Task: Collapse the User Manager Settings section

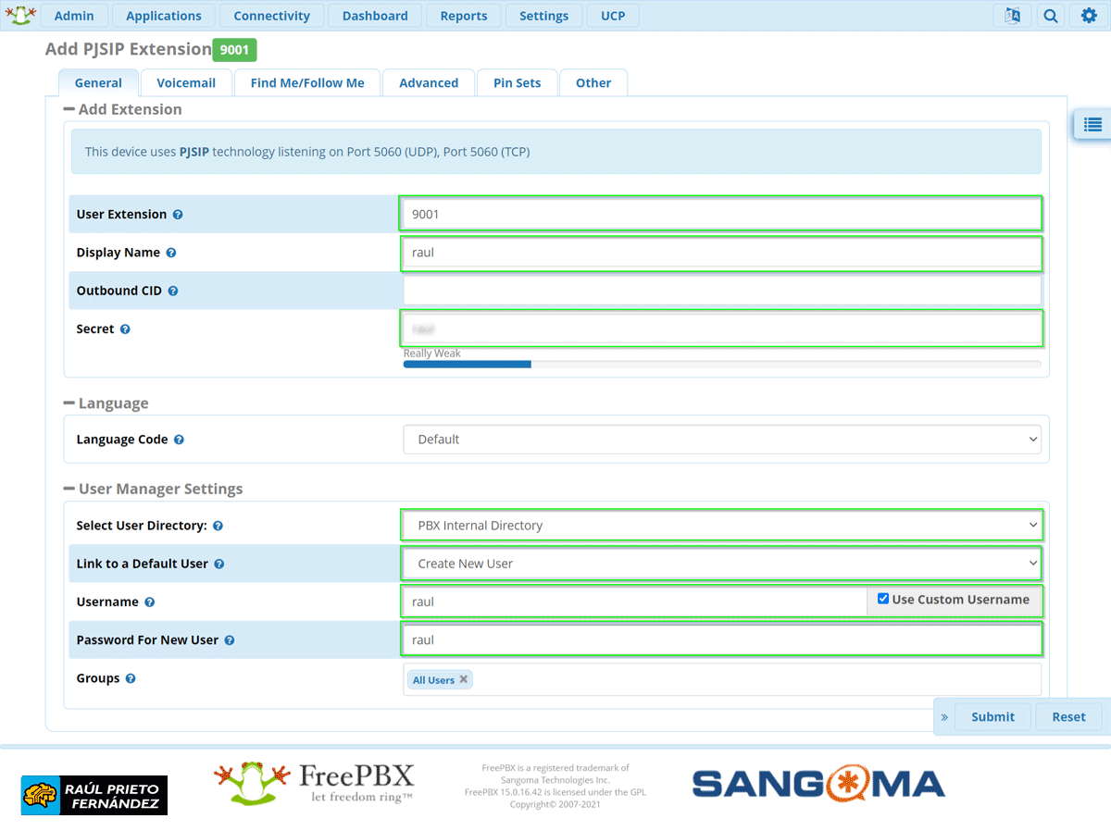Action: (x=69, y=489)
